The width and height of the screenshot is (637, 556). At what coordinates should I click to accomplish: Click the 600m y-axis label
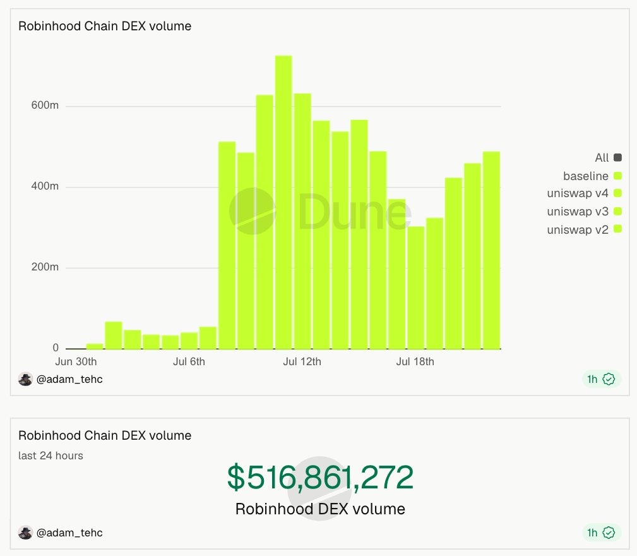pyautogui.click(x=45, y=106)
